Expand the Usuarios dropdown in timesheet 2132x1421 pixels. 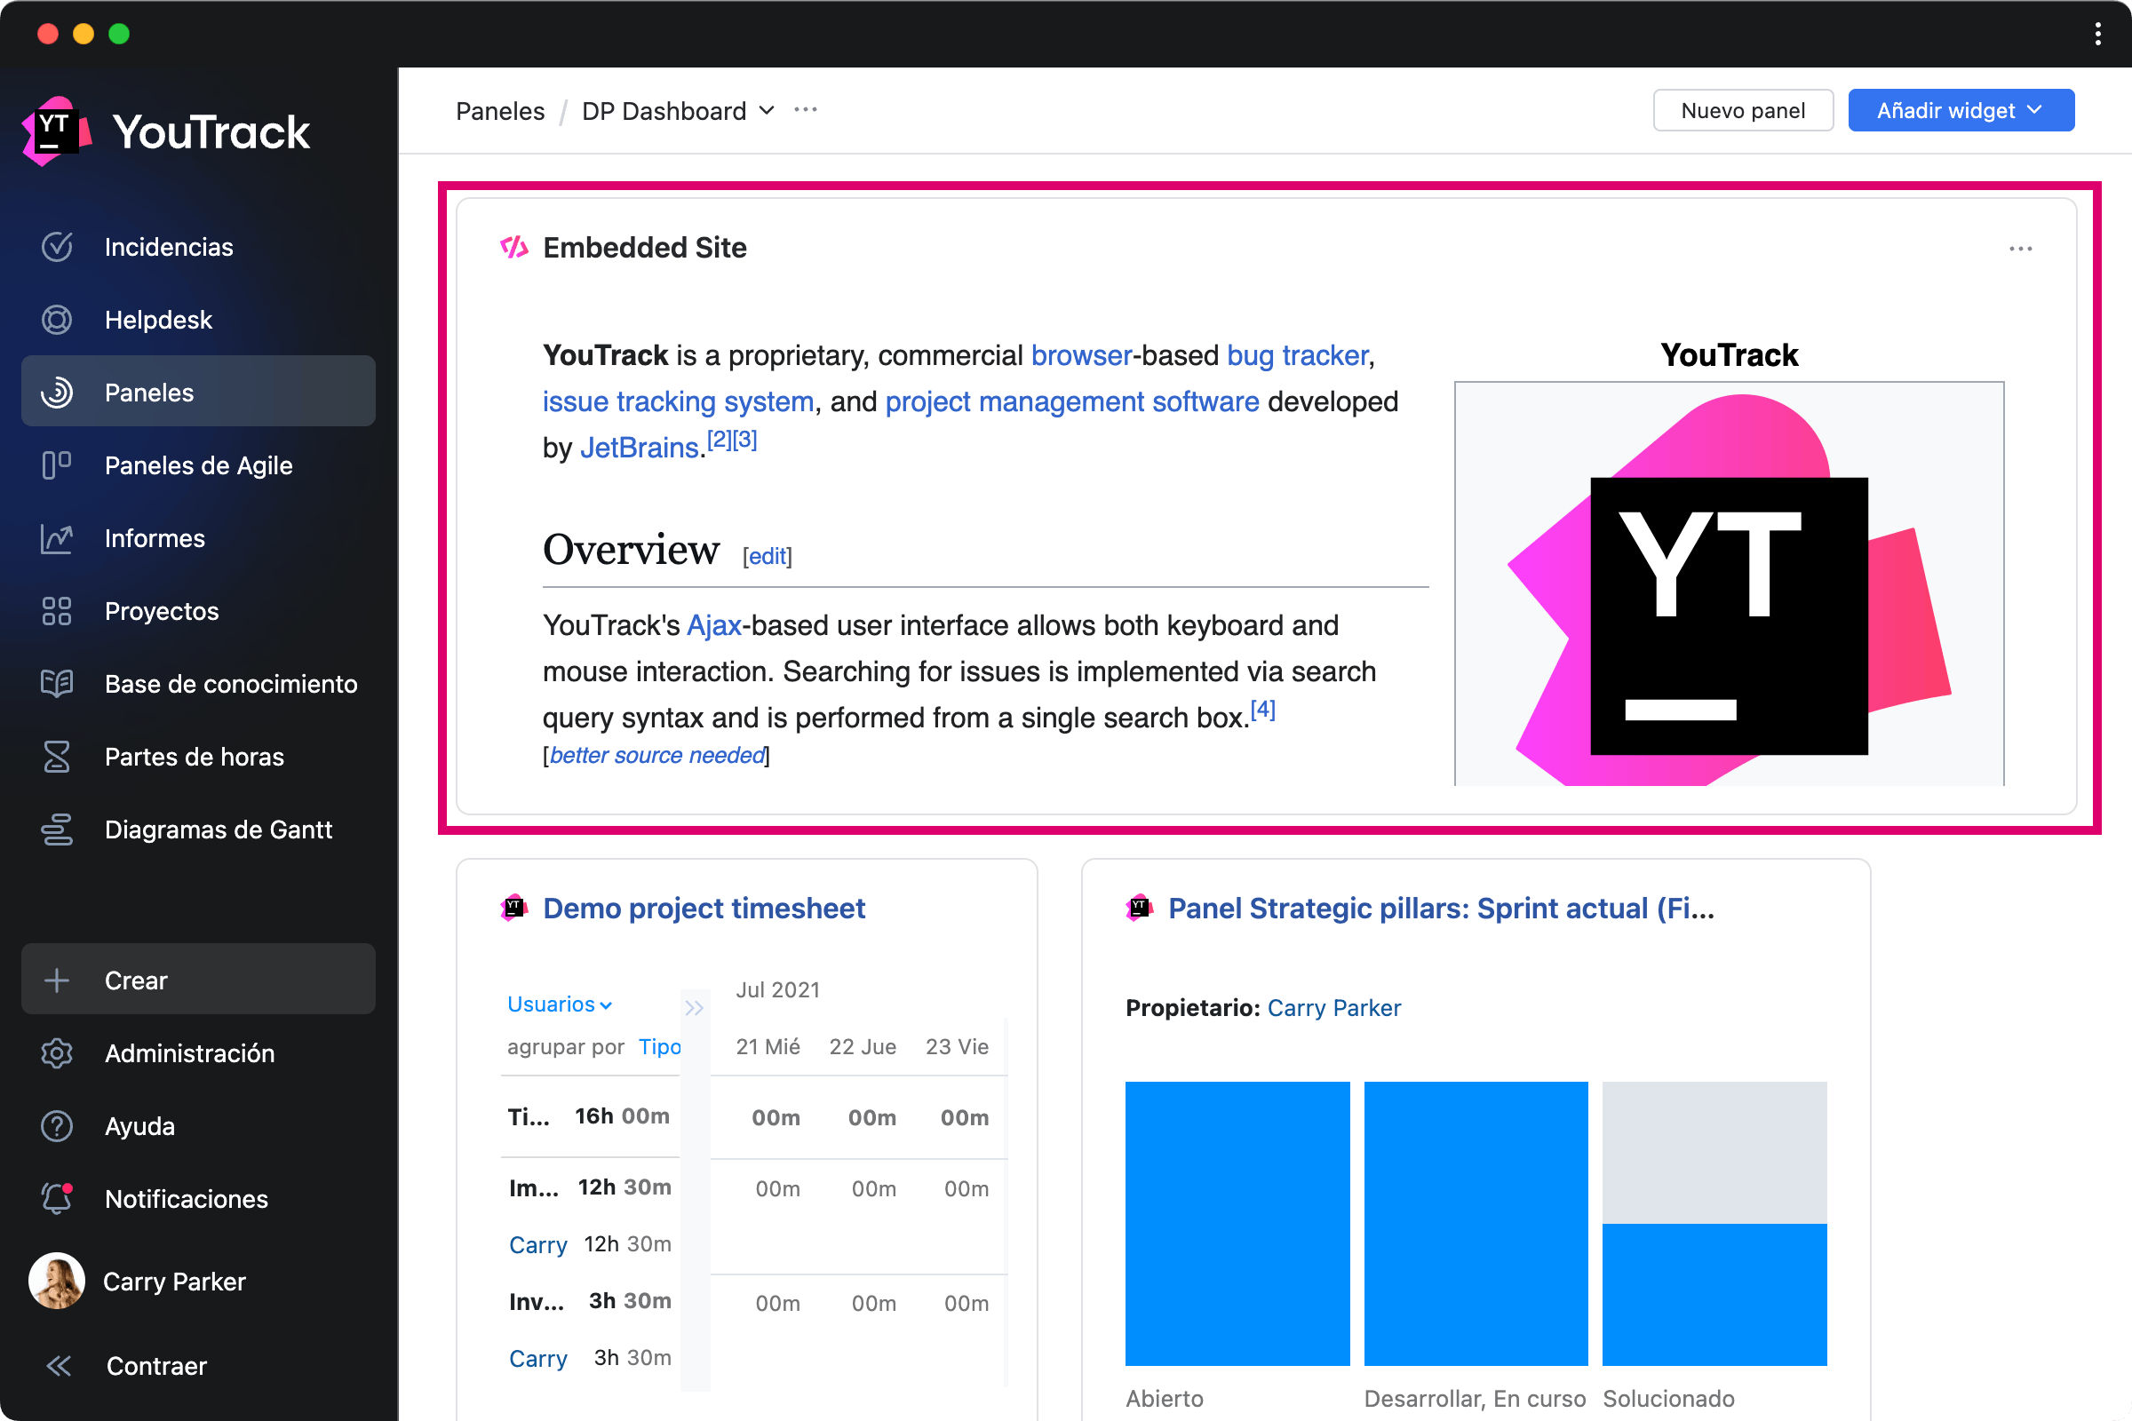560,1004
